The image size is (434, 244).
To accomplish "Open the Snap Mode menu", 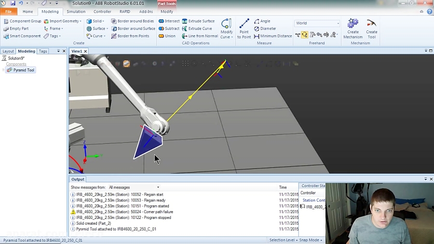I will point(311,240).
